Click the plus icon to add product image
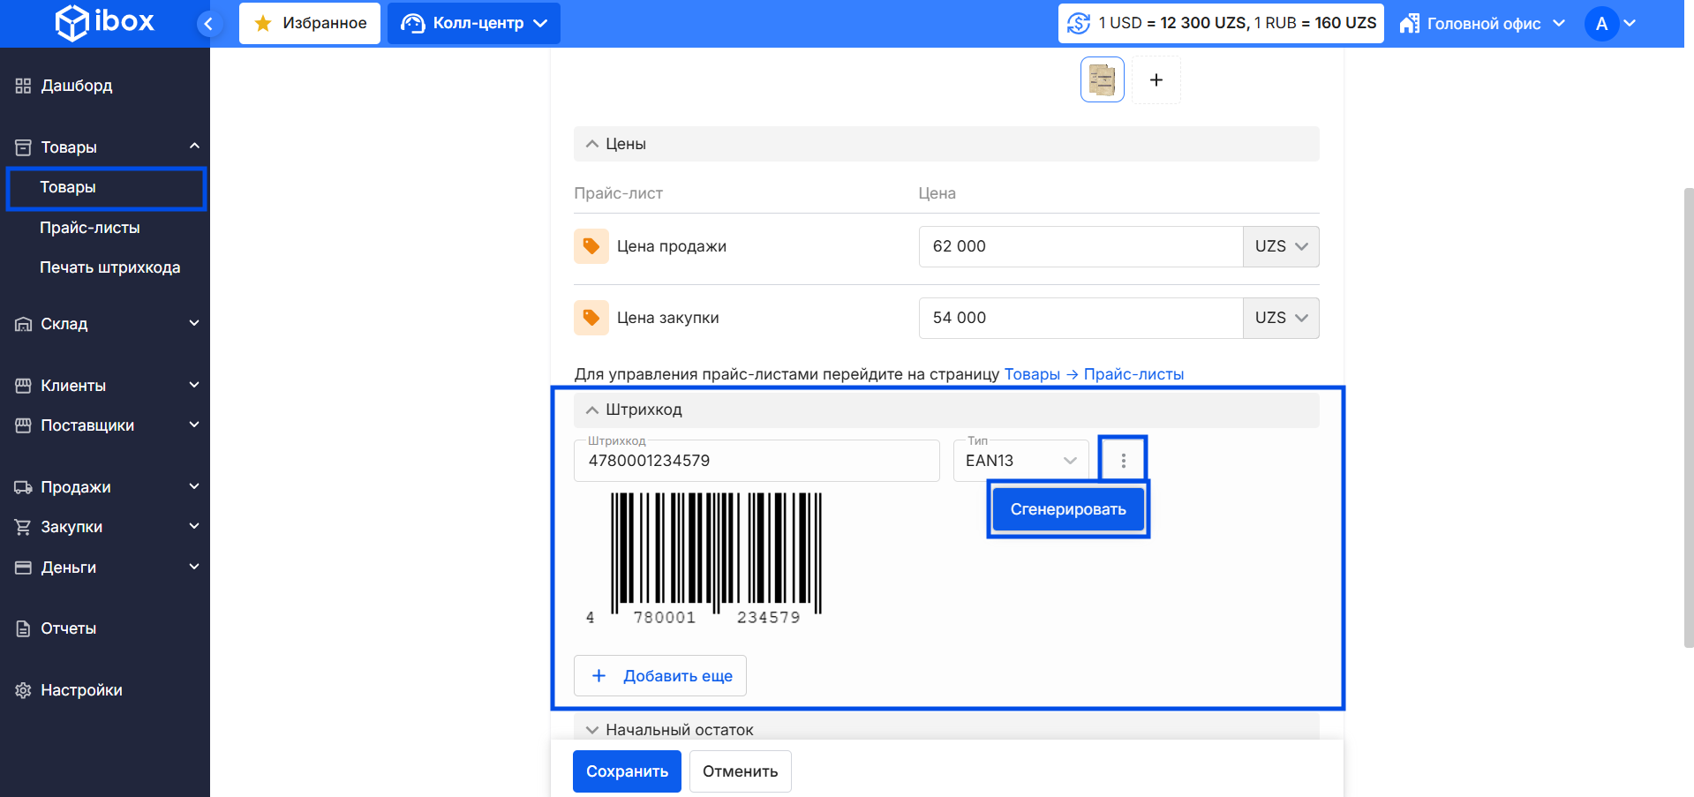This screenshot has height=797, width=1694. (1156, 80)
